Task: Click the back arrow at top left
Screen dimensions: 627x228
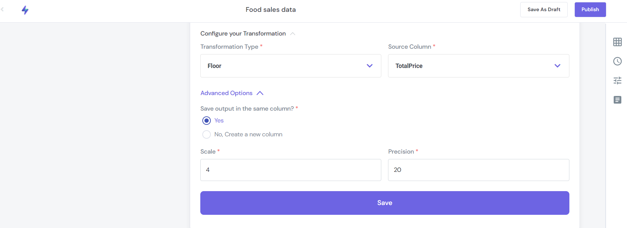Action: (2, 9)
